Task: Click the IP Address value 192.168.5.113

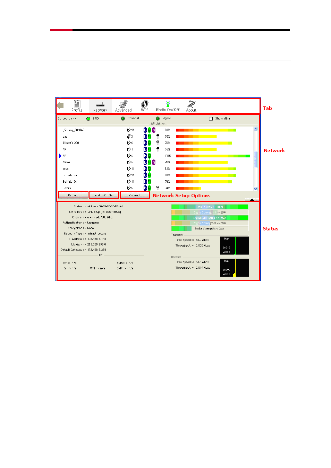Action: pyautogui.click(x=97, y=239)
